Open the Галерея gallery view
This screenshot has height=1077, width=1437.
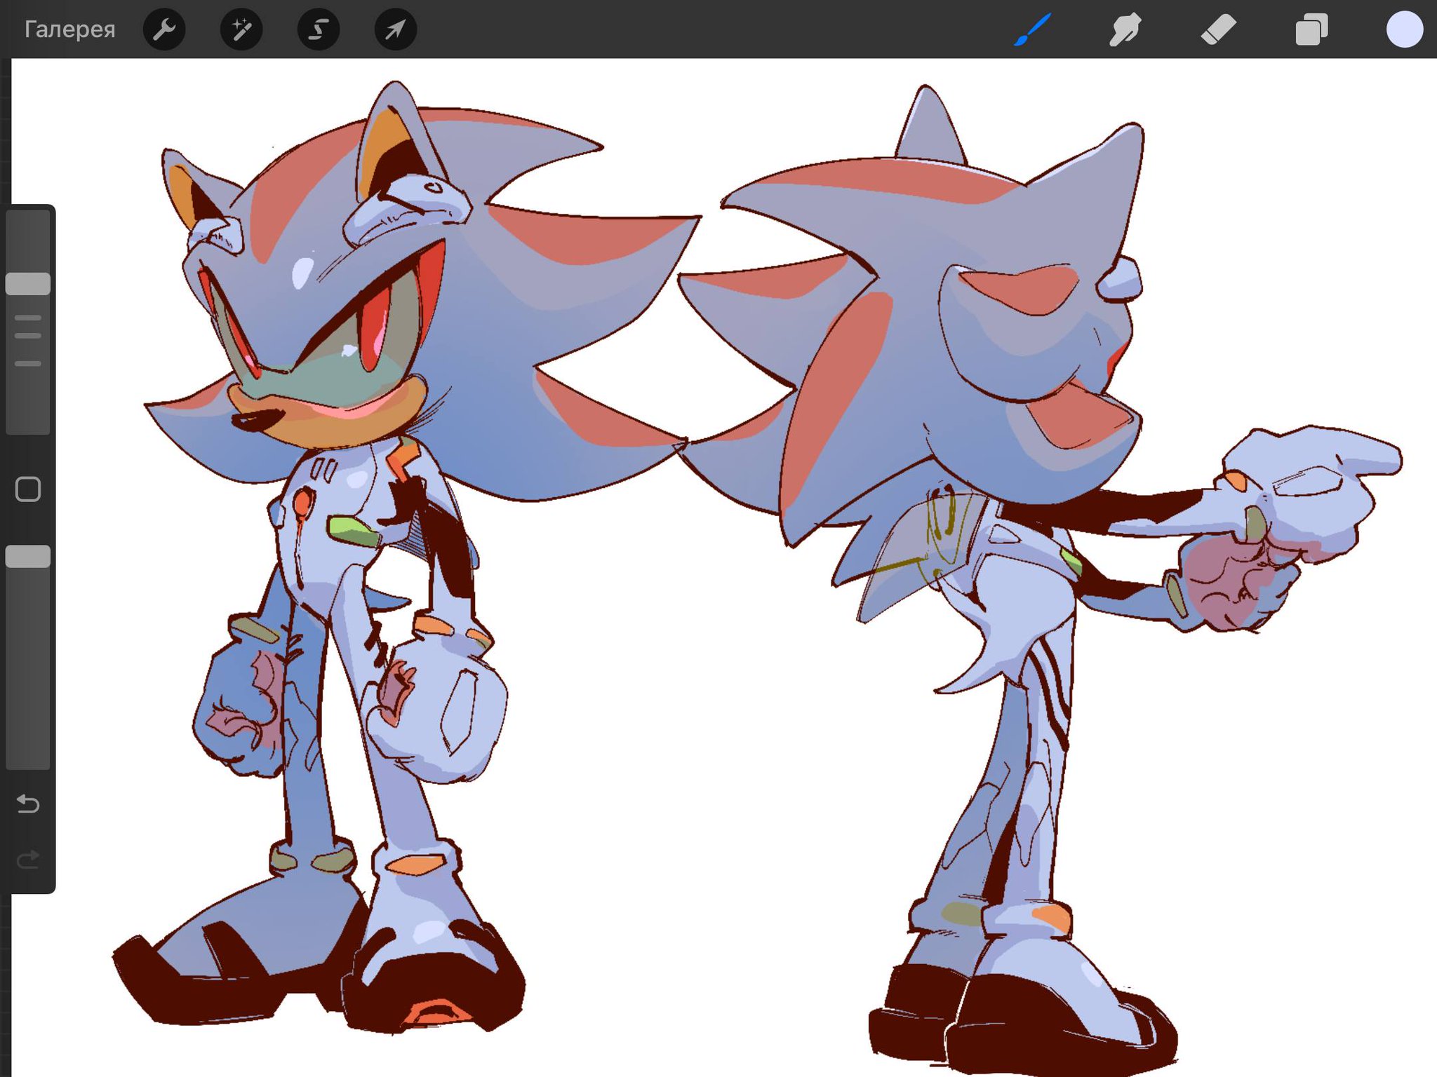[69, 29]
